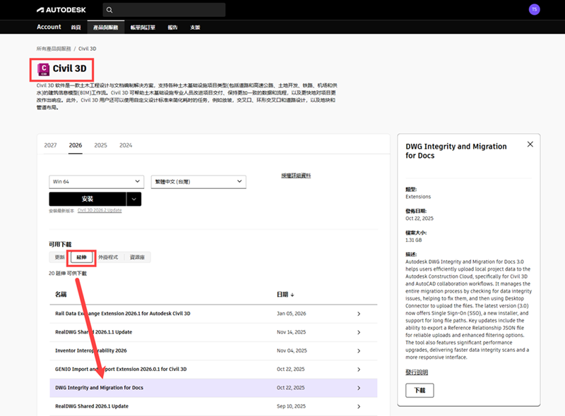Image resolution: width=565 pixels, height=416 pixels.
Task: Open the TS user avatar menu
Action: 535,9
